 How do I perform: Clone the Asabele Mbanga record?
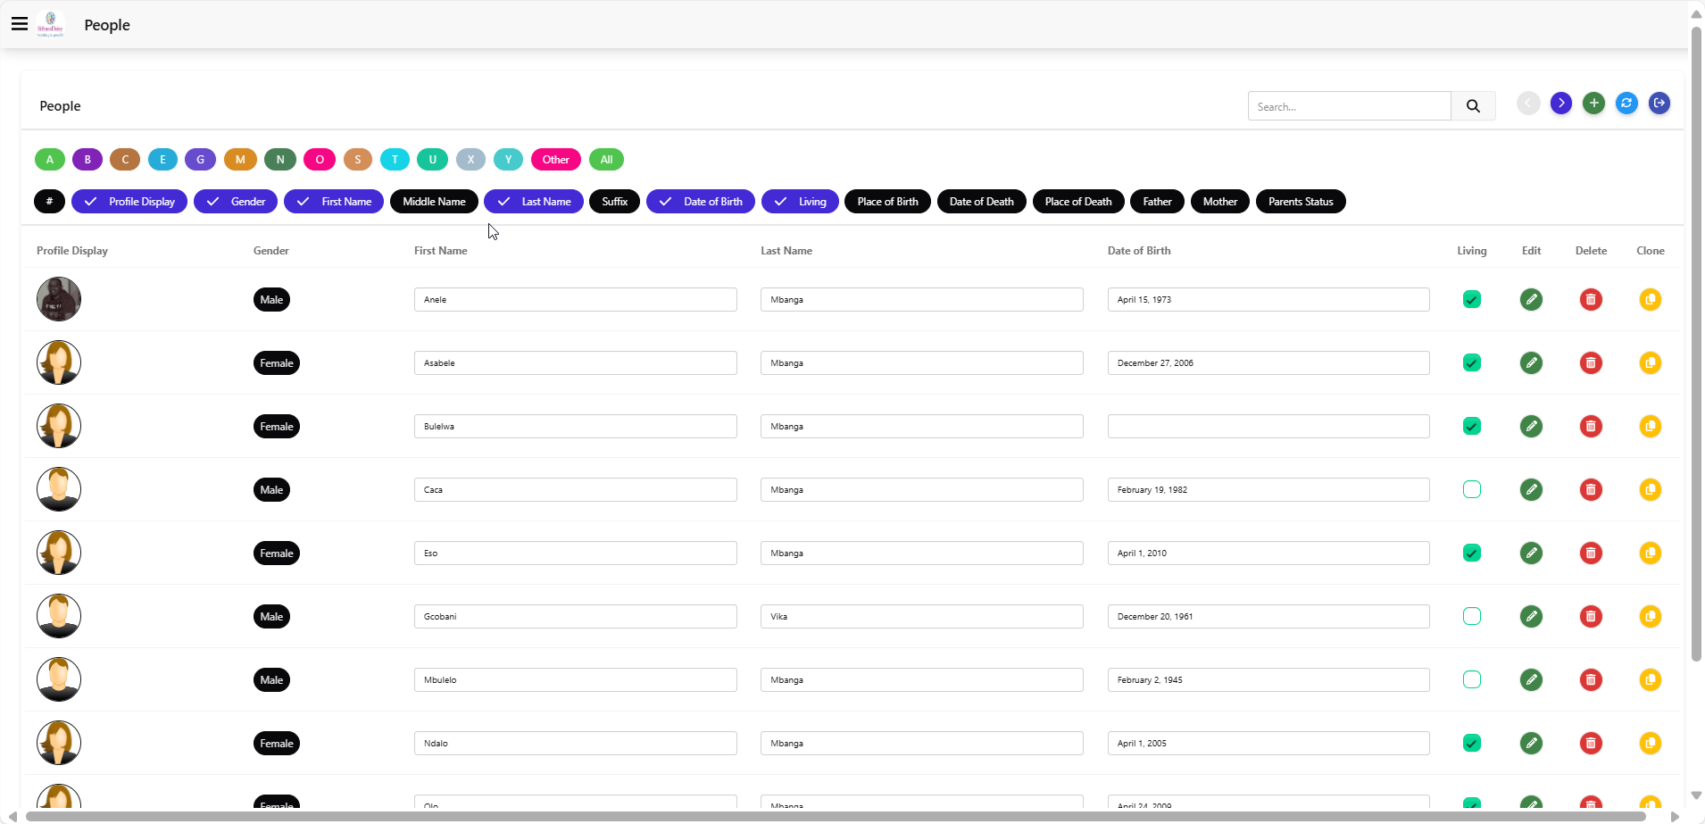coord(1651,362)
